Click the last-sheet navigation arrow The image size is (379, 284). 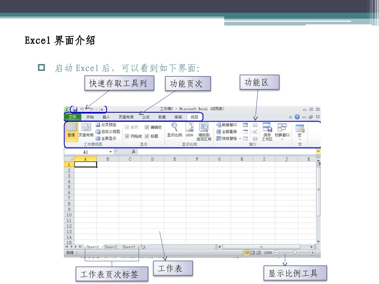(x=80, y=247)
